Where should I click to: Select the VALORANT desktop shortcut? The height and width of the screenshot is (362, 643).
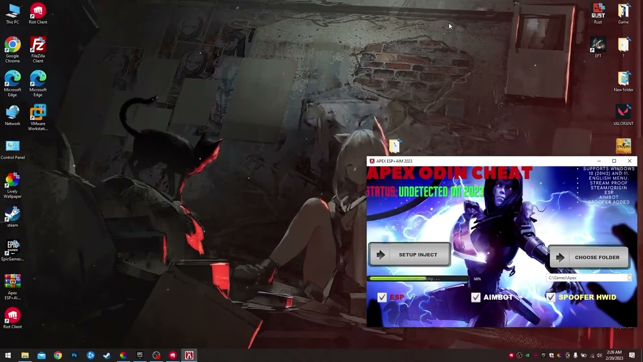[x=623, y=116]
